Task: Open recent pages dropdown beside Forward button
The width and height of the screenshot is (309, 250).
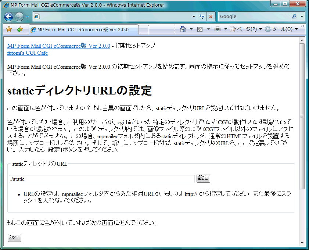Action: coord(28,17)
